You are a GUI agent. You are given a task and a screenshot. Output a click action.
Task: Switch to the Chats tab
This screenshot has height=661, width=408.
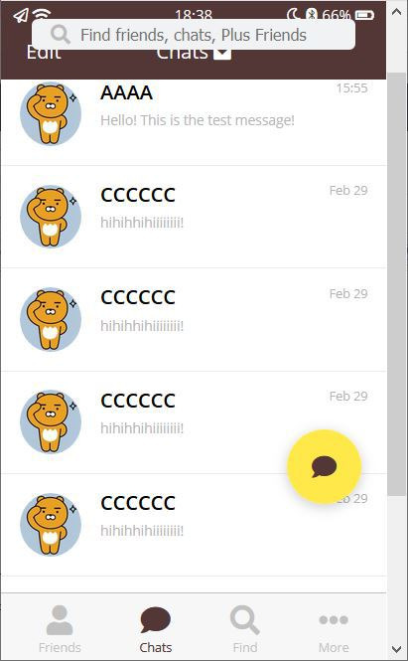(156, 630)
